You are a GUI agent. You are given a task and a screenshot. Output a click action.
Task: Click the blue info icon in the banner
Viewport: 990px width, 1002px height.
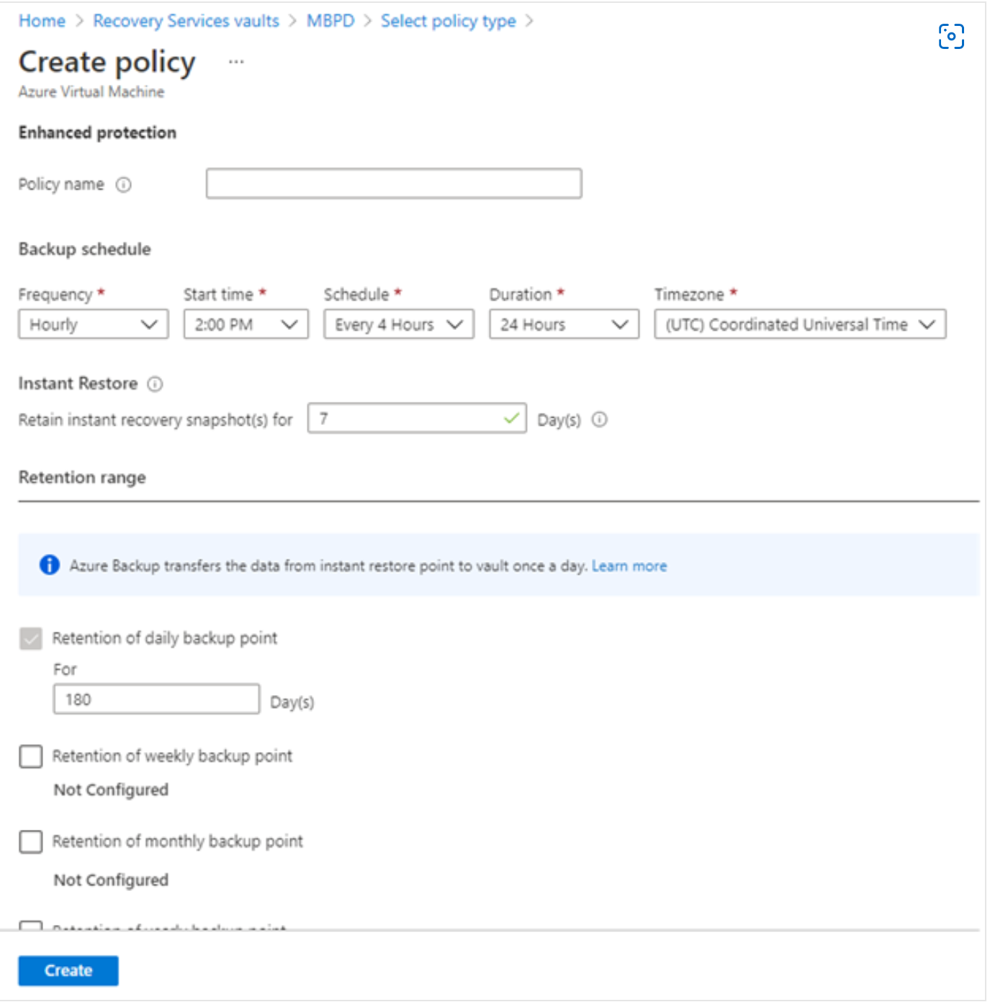tap(50, 565)
